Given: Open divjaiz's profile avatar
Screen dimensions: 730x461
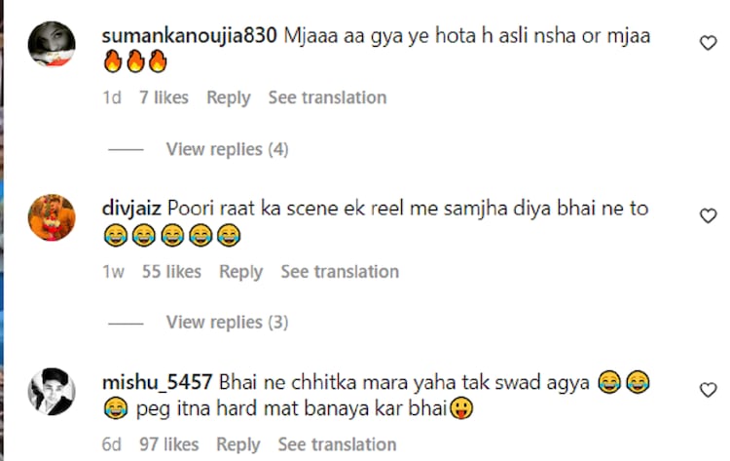Looking at the screenshot, I should coord(52,217).
